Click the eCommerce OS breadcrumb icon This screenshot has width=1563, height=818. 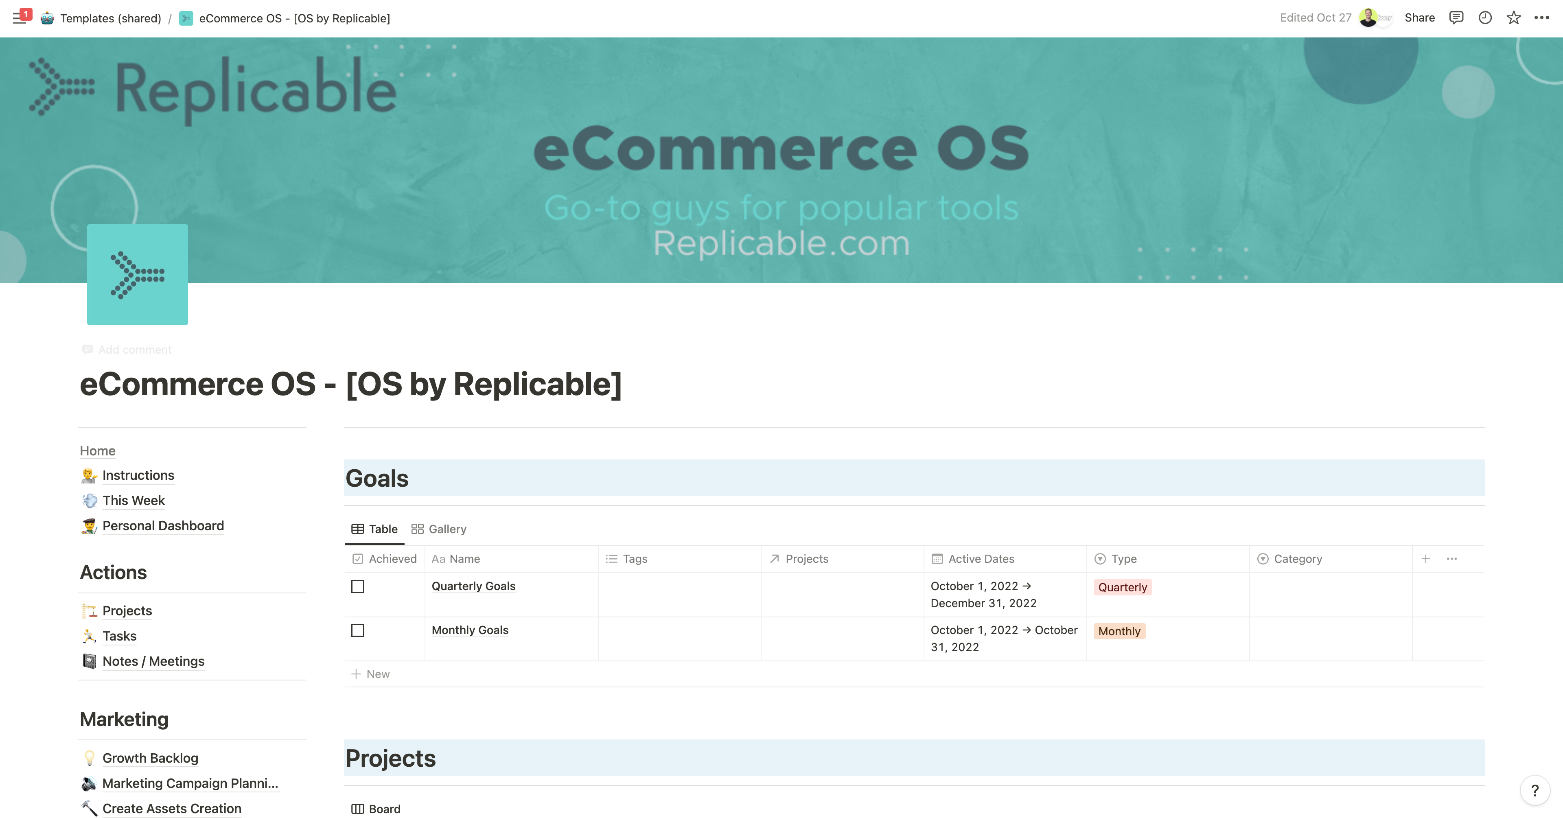coord(186,18)
